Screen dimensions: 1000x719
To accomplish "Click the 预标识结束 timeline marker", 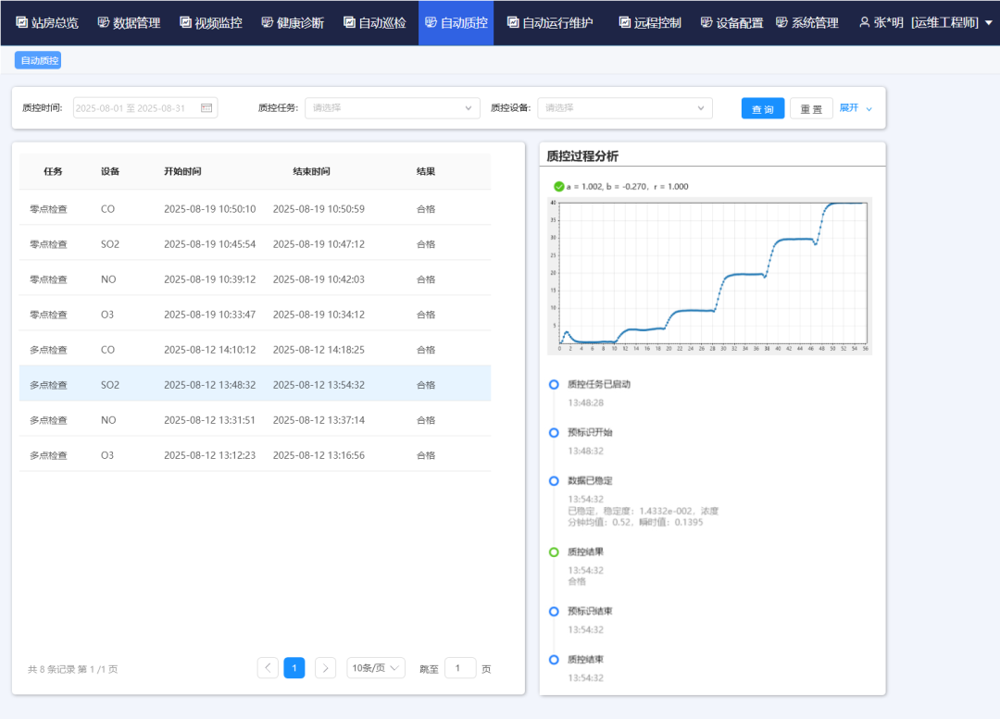I will click(554, 612).
